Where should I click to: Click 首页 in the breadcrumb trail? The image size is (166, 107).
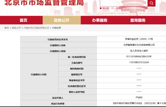[x=7, y=28]
